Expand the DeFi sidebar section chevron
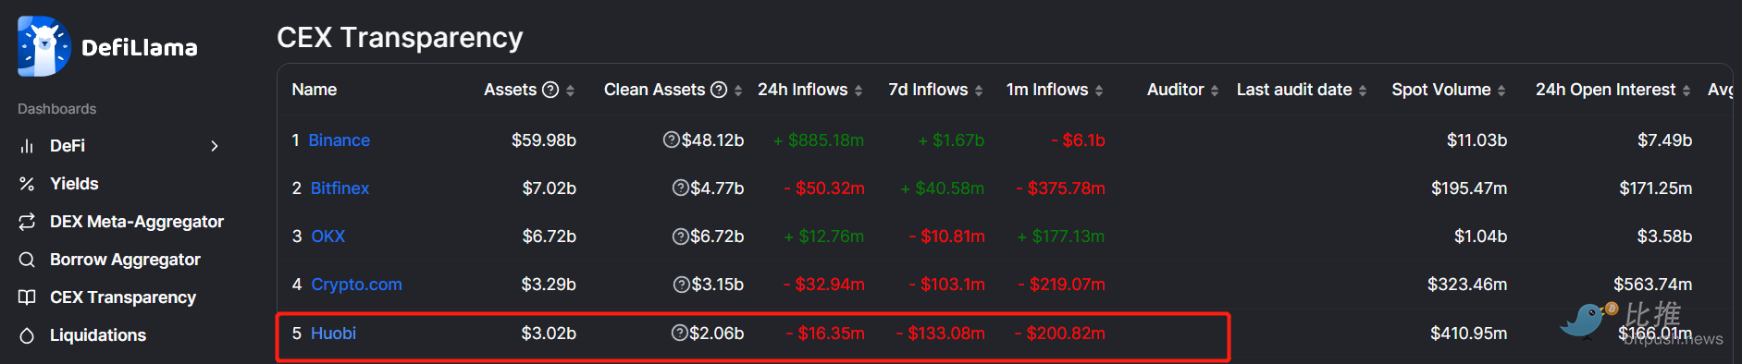 (x=215, y=146)
